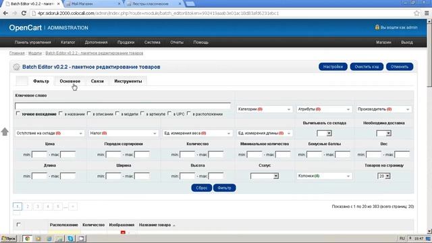Open the Атрибуты dropdown

point(324,109)
